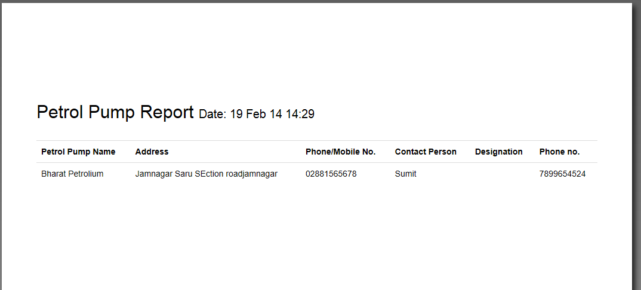Image resolution: width=641 pixels, height=290 pixels.
Task: Select the Designation column header
Action: point(498,152)
